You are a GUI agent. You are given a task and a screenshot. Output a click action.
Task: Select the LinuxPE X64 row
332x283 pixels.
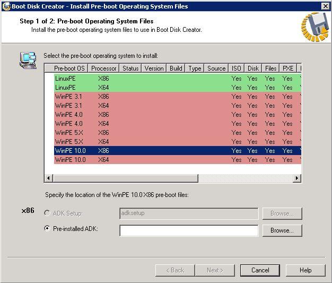click(178, 87)
